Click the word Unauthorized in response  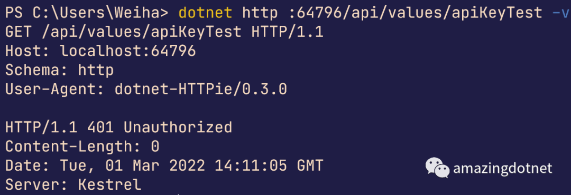coord(178,127)
